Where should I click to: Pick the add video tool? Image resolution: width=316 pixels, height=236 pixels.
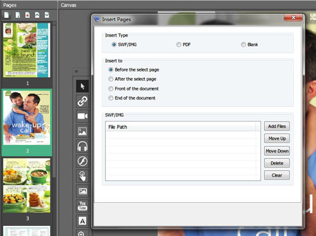coord(82,116)
